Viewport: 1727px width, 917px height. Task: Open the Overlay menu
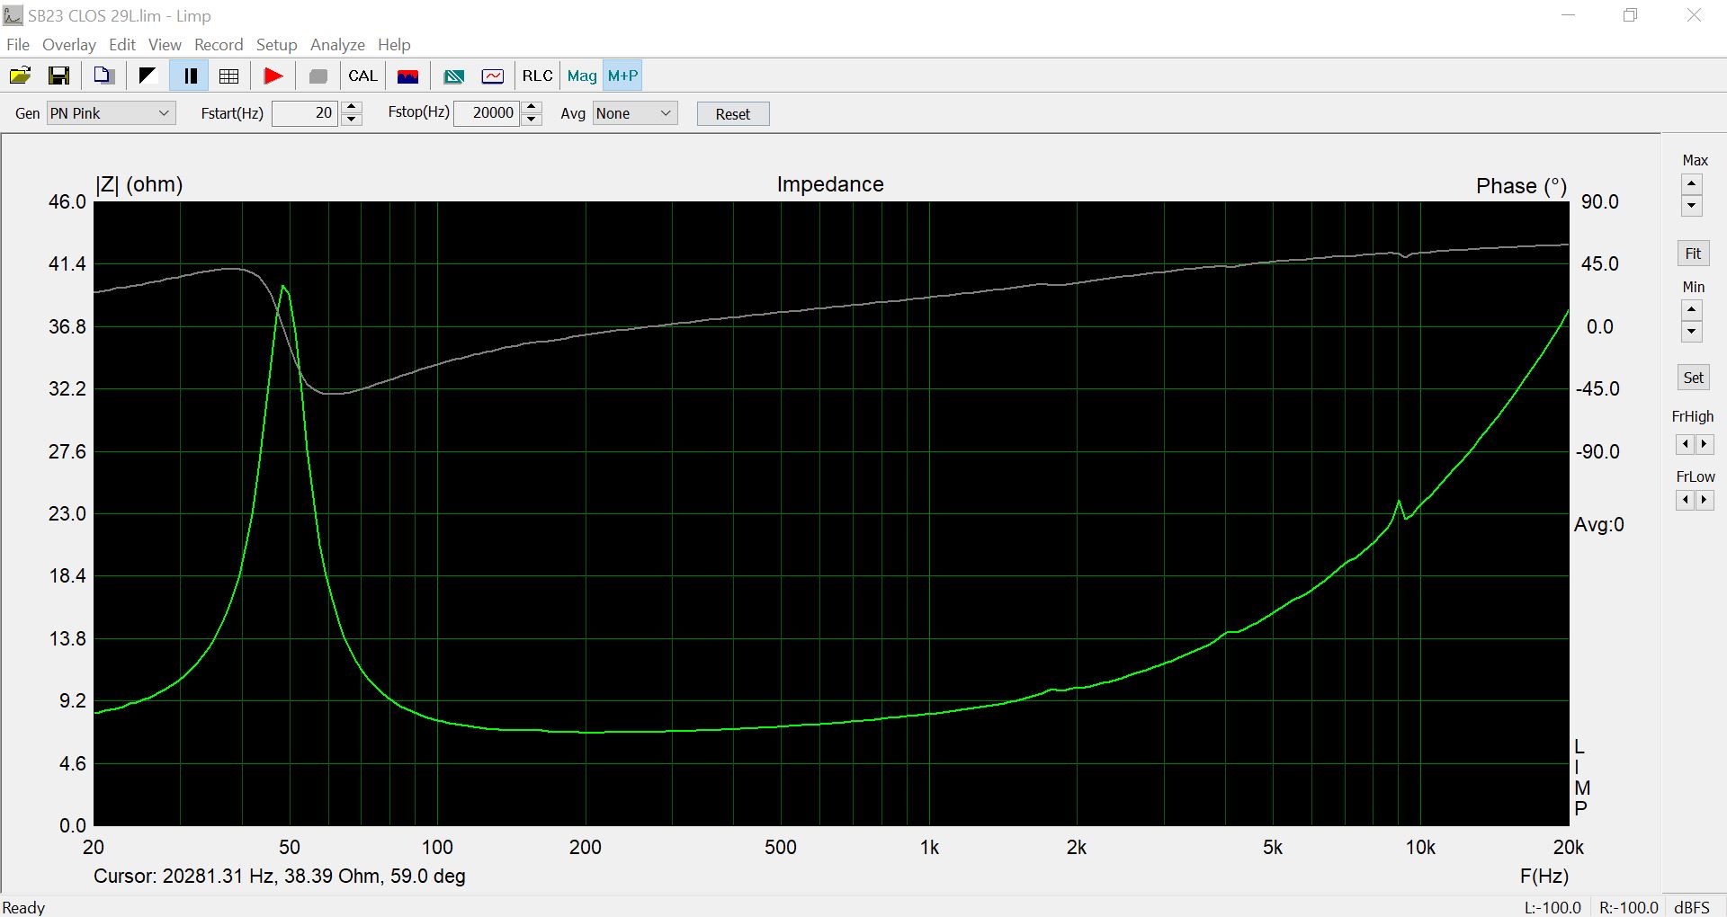(68, 44)
